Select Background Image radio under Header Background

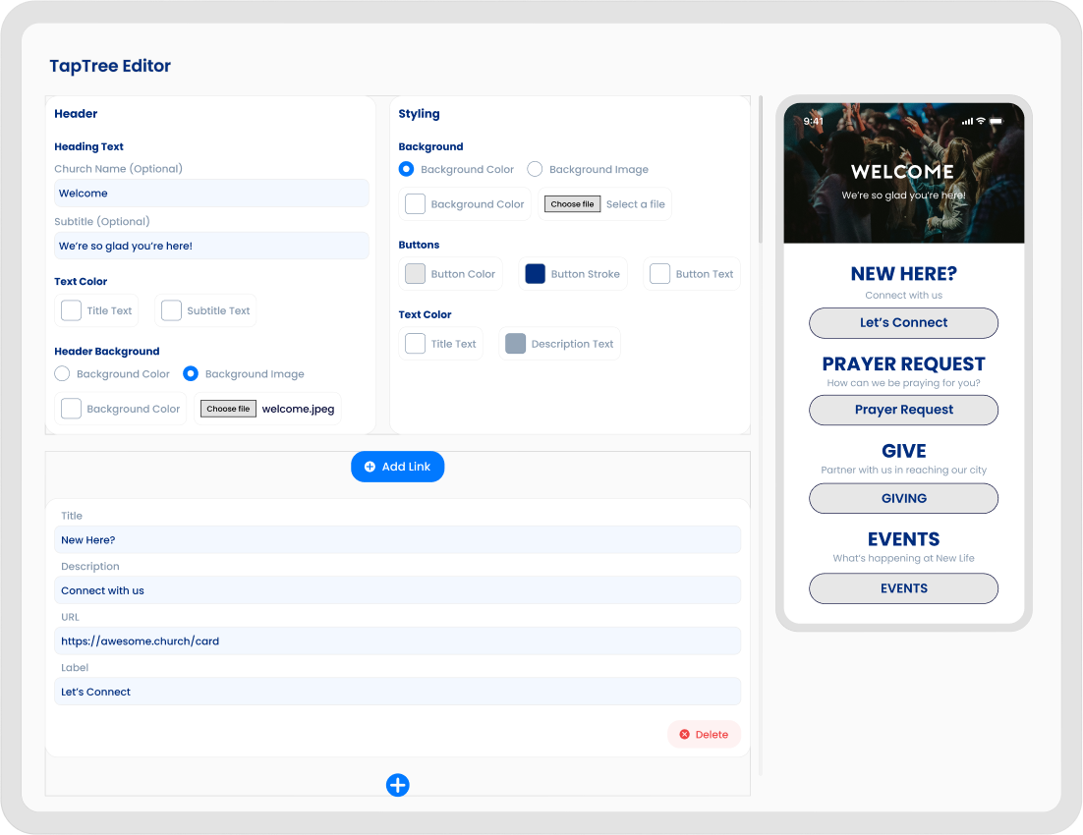(x=191, y=373)
